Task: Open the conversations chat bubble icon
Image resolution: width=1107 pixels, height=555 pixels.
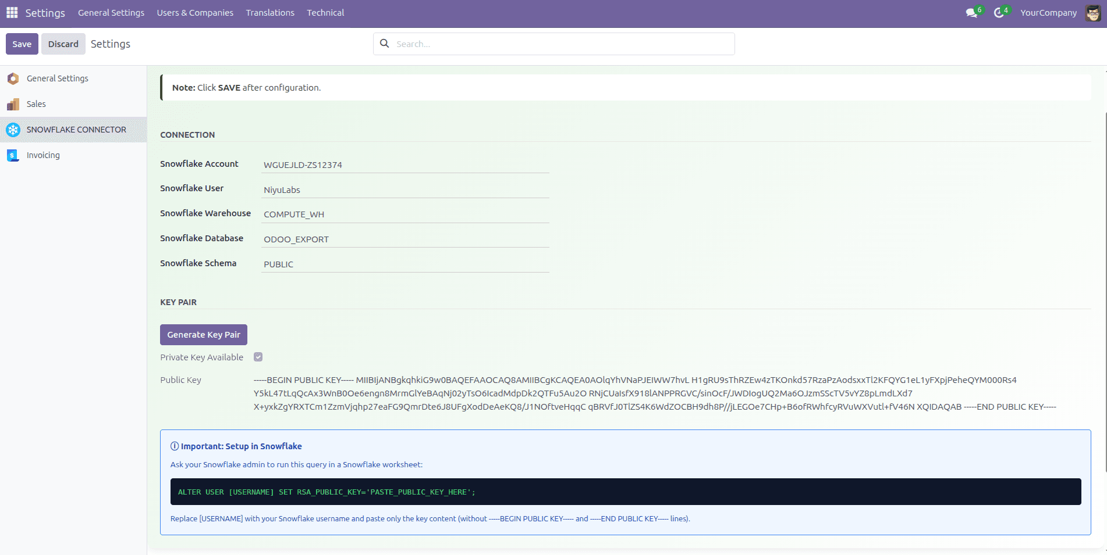Action: pyautogui.click(x=971, y=13)
